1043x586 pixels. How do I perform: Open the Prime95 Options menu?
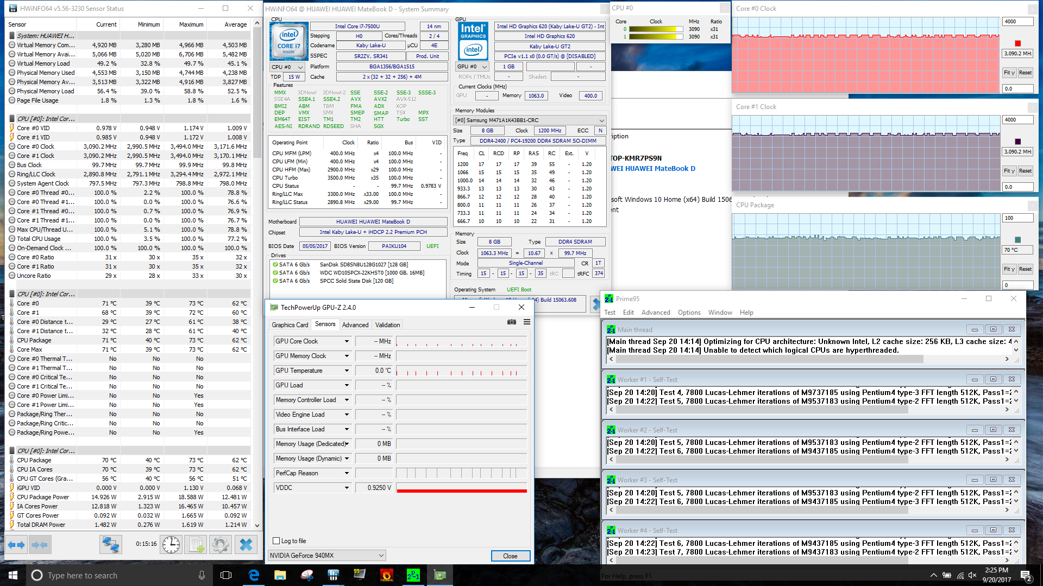click(x=689, y=313)
